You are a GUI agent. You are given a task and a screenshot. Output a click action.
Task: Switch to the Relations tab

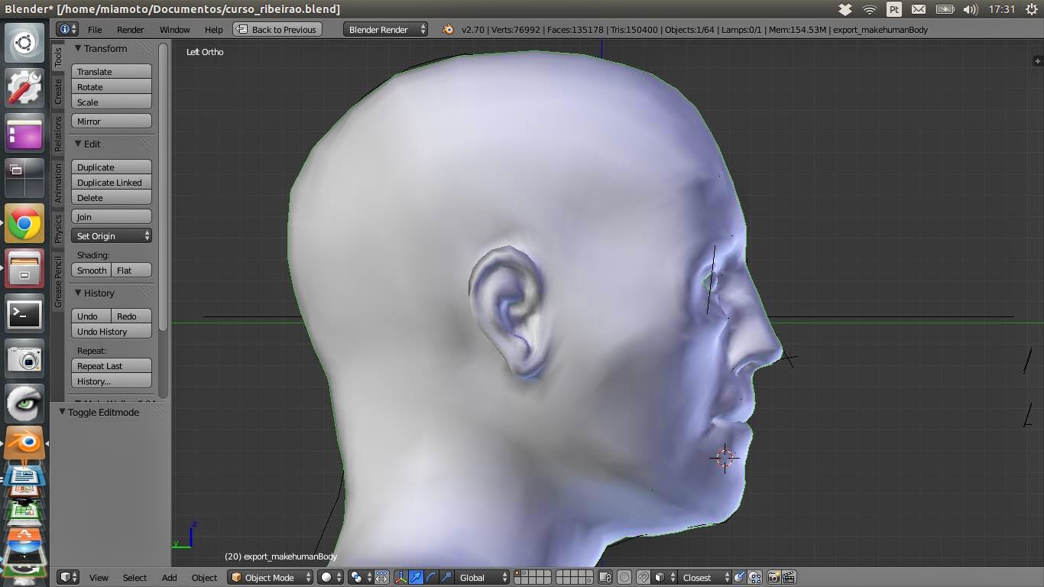58,134
